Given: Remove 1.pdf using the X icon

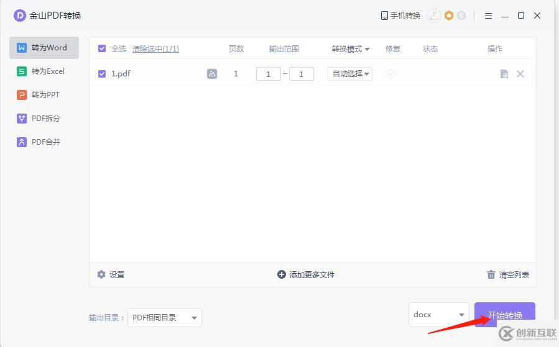Looking at the screenshot, I should tap(520, 74).
